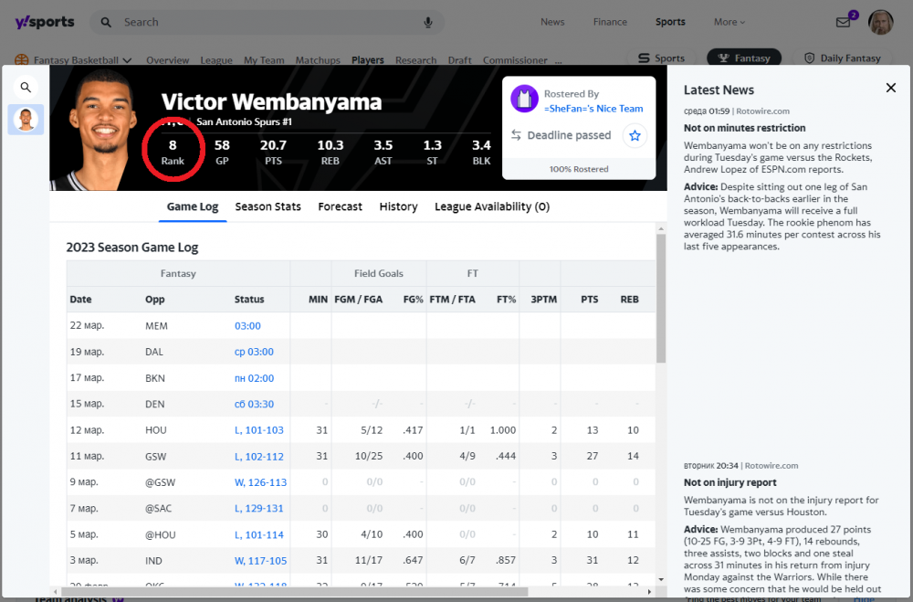913x602 pixels.
Task: Add player to watchlist with star icon
Action: pyautogui.click(x=635, y=135)
